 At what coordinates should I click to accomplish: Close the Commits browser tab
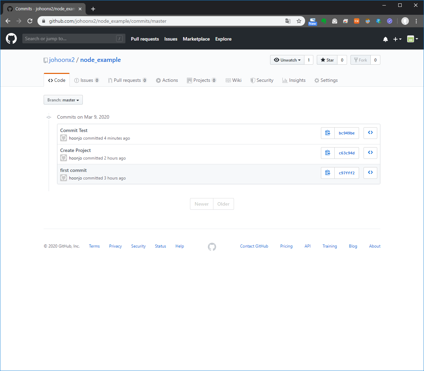80,9
